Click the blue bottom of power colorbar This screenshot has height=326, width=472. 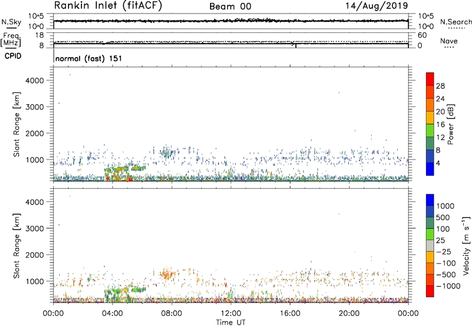coord(430,169)
